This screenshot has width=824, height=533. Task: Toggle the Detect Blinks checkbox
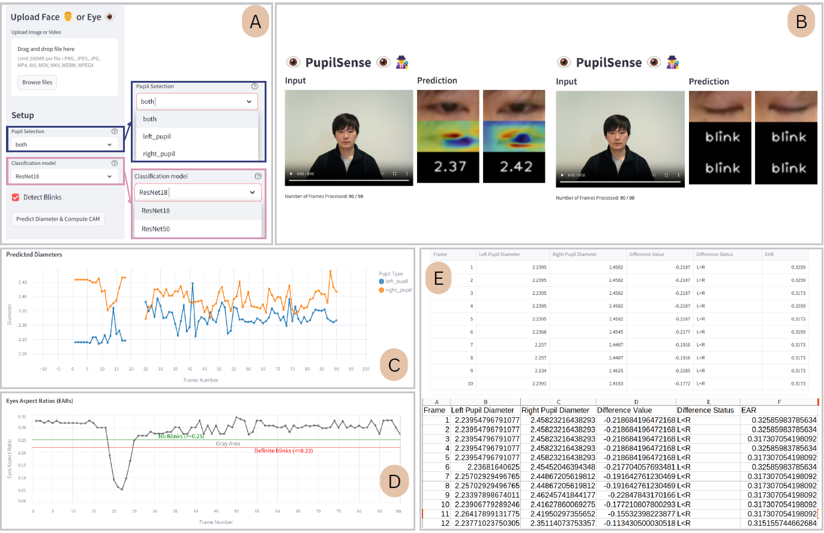(x=16, y=197)
